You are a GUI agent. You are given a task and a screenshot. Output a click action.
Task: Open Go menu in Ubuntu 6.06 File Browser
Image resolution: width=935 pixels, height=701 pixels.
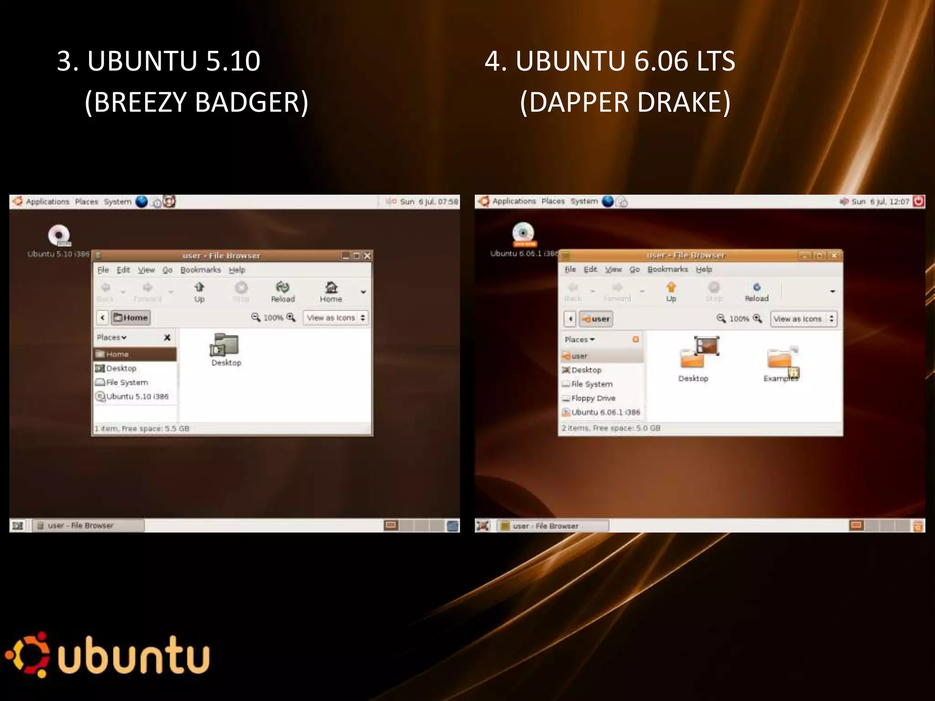pyautogui.click(x=635, y=269)
